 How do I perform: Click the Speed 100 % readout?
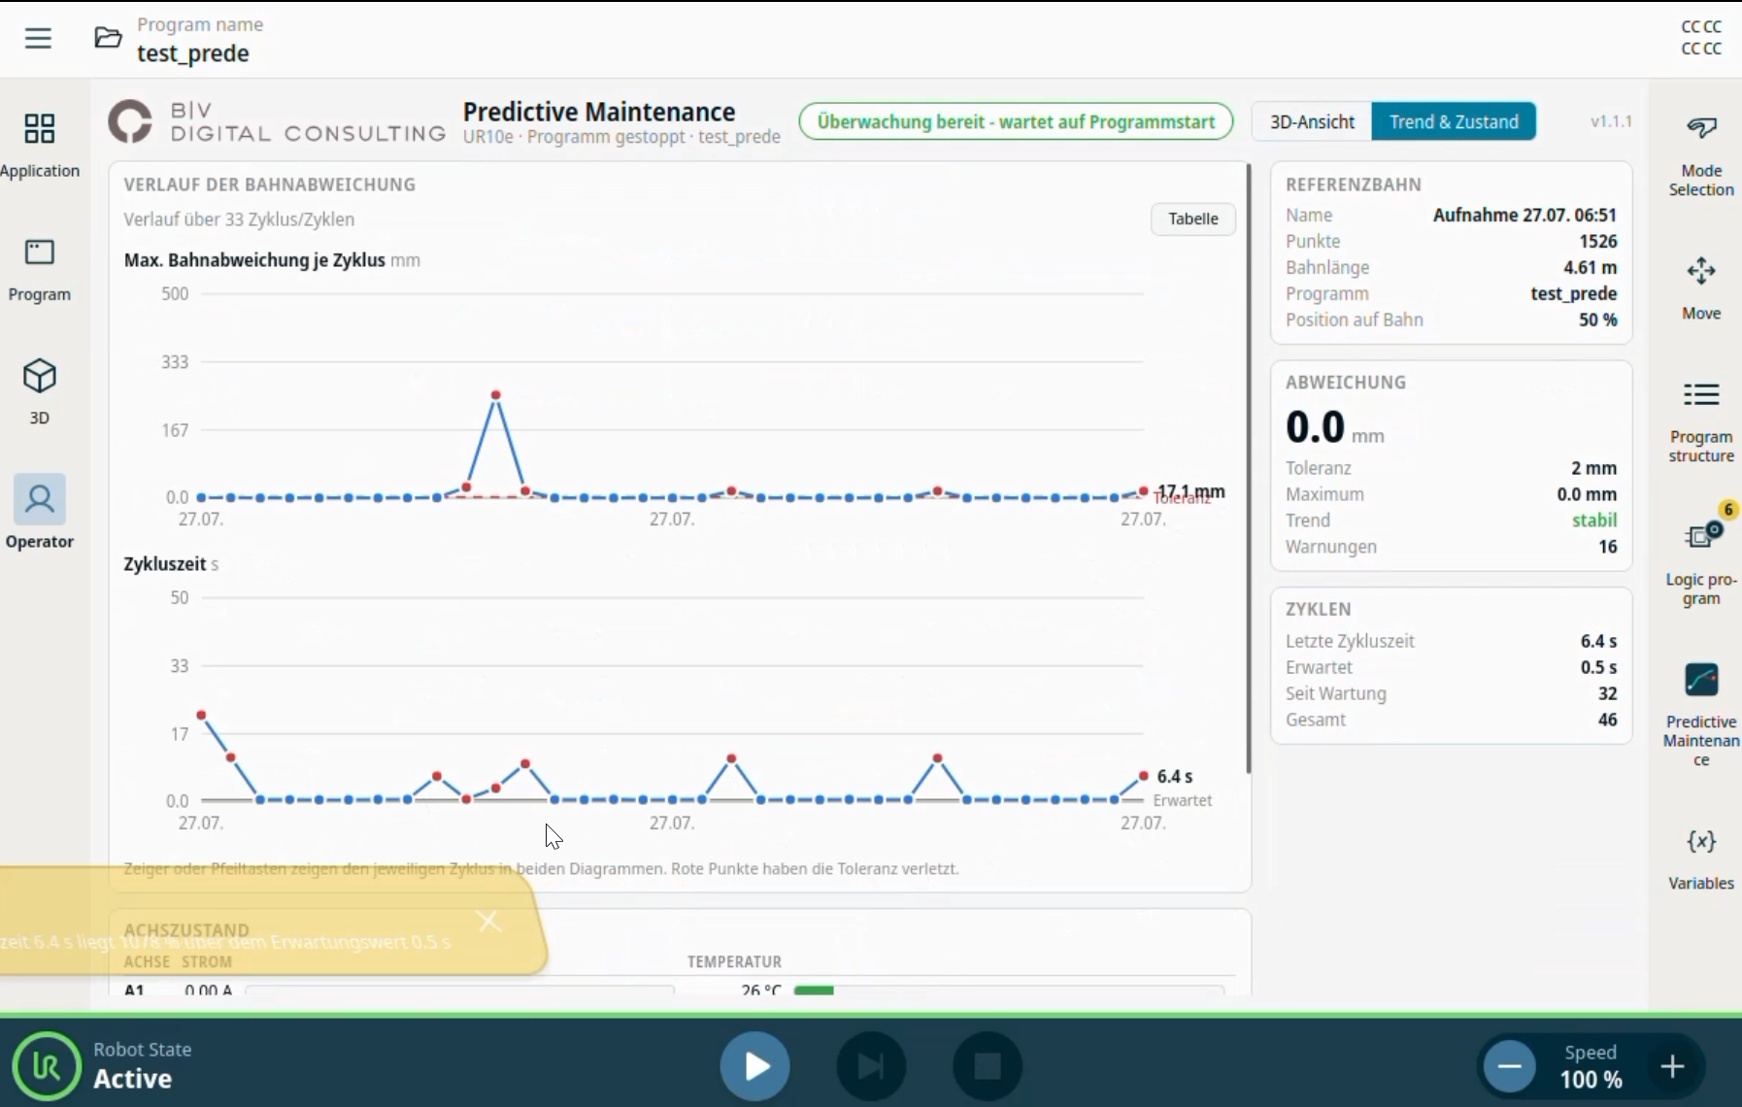pyautogui.click(x=1591, y=1066)
